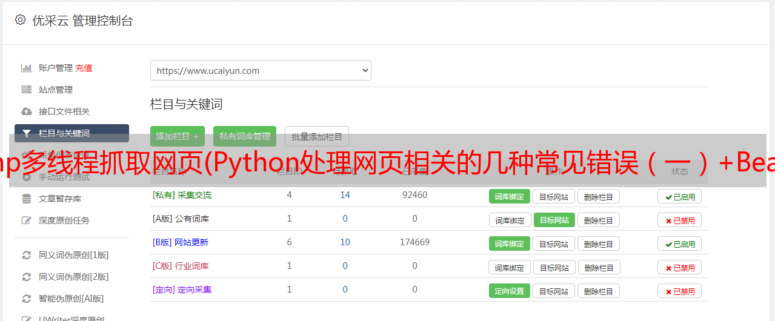
Task: Click the refresh icon for 同义词伪原创[2版]
Action: 26,277
